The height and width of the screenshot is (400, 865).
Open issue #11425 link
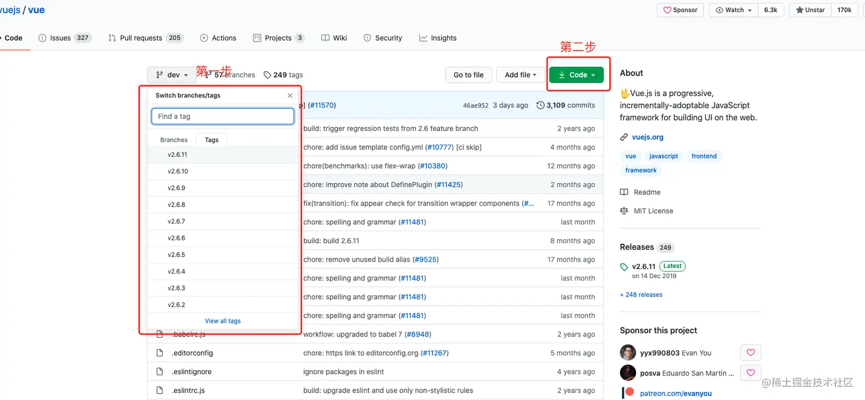(449, 184)
